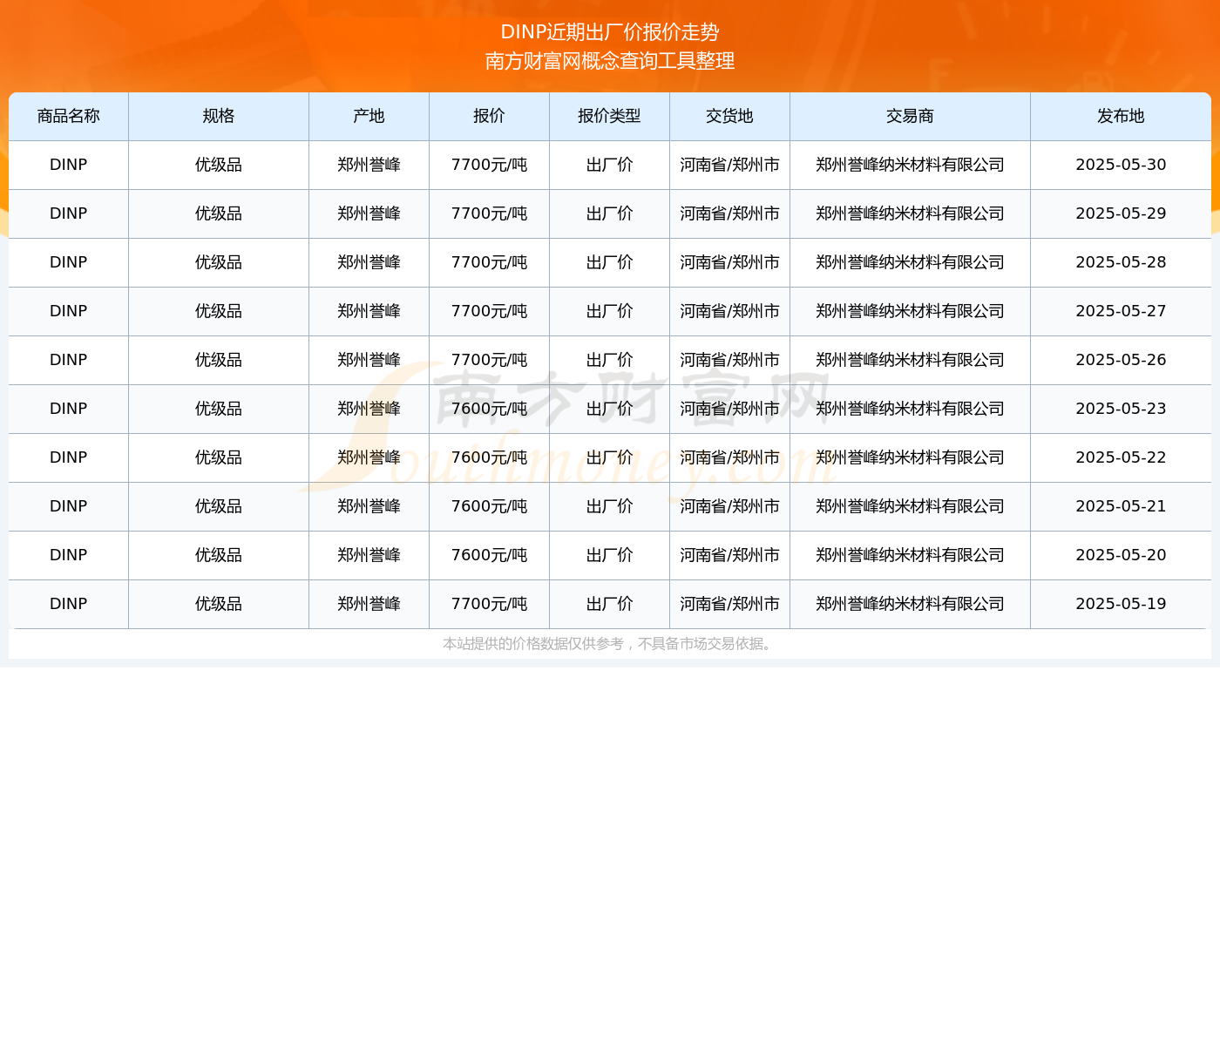Click the 交易商 column header
Image resolution: width=1220 pixels, height=1050 pixels.
(910, 116)
